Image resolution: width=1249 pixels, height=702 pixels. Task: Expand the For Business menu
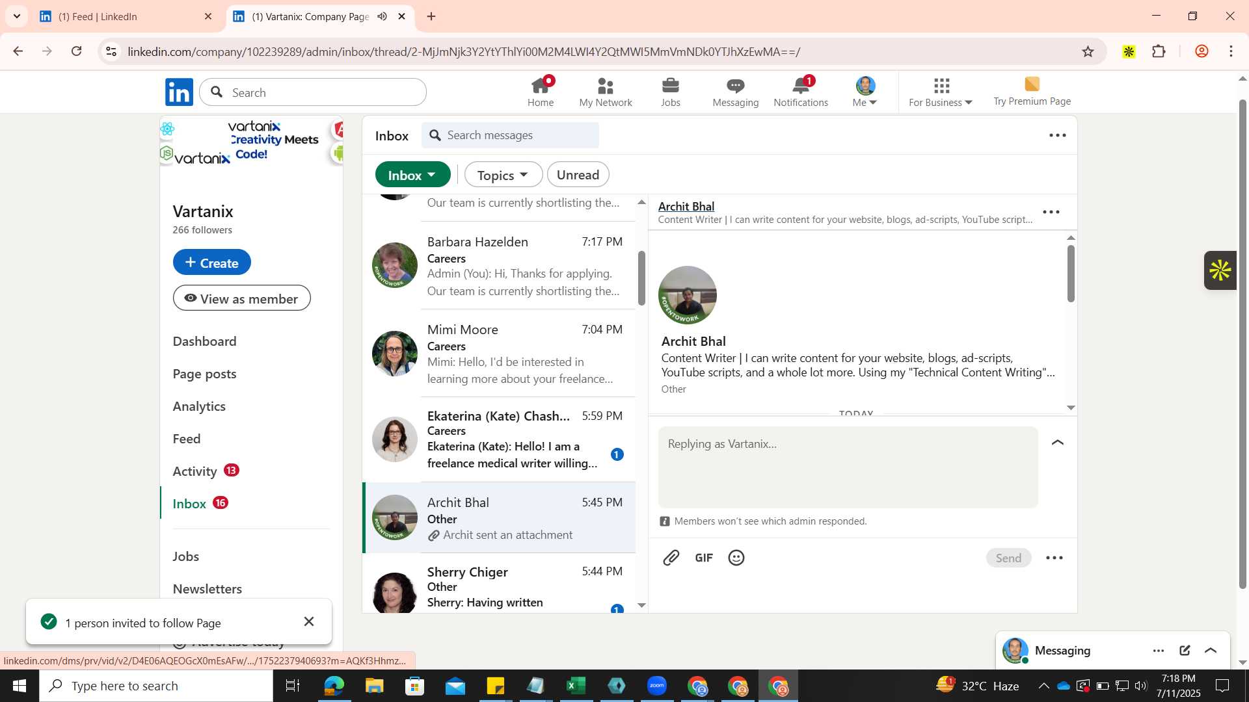pyautogui.click(x=941, y=92)
